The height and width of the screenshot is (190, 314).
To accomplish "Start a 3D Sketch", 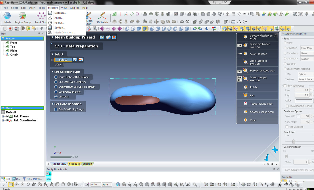I will pyautogui.click(x=102, y=18).
